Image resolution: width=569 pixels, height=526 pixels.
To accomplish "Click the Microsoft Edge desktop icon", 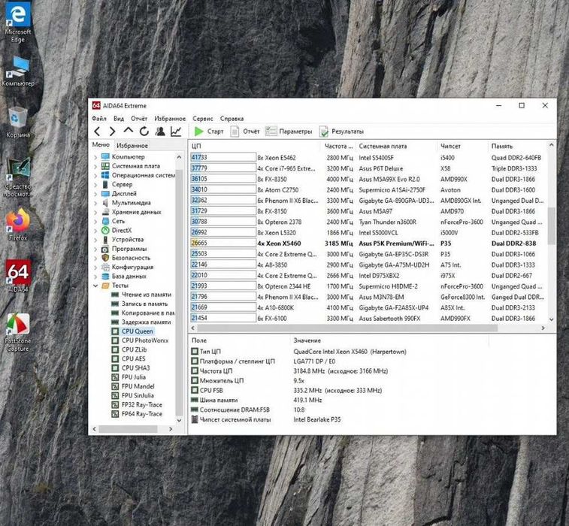I will (x=18, y=23).
